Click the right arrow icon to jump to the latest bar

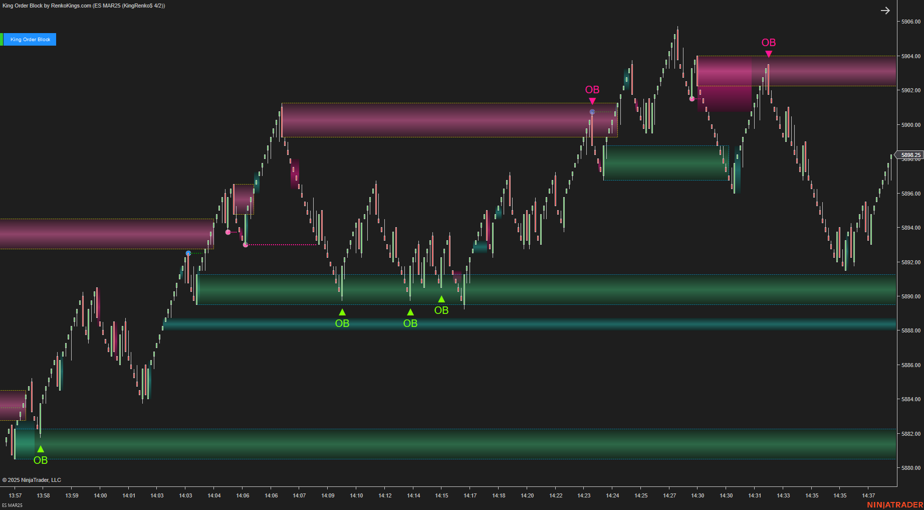(885, 10)
